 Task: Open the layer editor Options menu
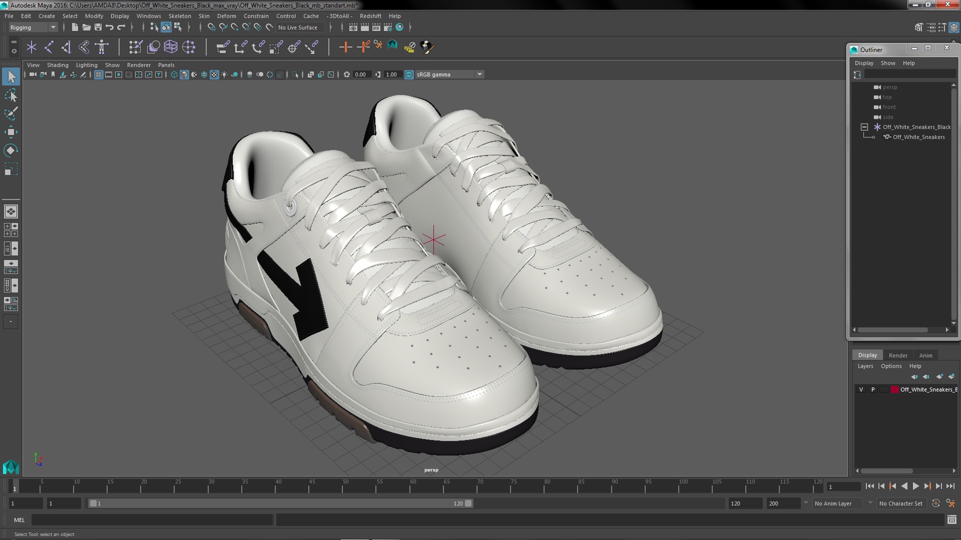tap(891, 366)
